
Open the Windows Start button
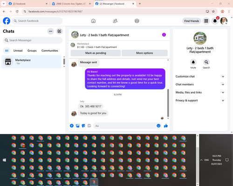click(x=4, y=160)
